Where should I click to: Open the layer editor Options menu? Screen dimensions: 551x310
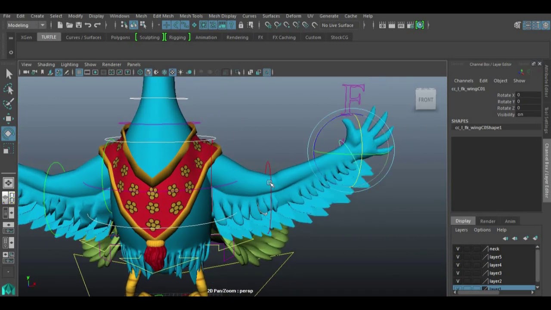(x=482, y=230)
